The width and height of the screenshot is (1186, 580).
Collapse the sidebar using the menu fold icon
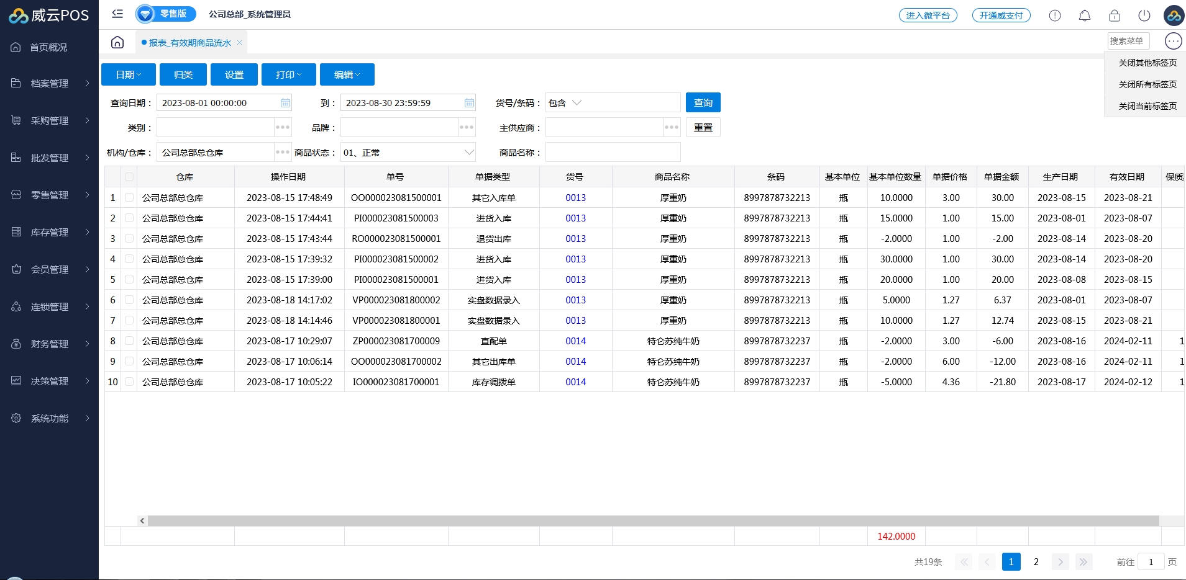point(117,14)
